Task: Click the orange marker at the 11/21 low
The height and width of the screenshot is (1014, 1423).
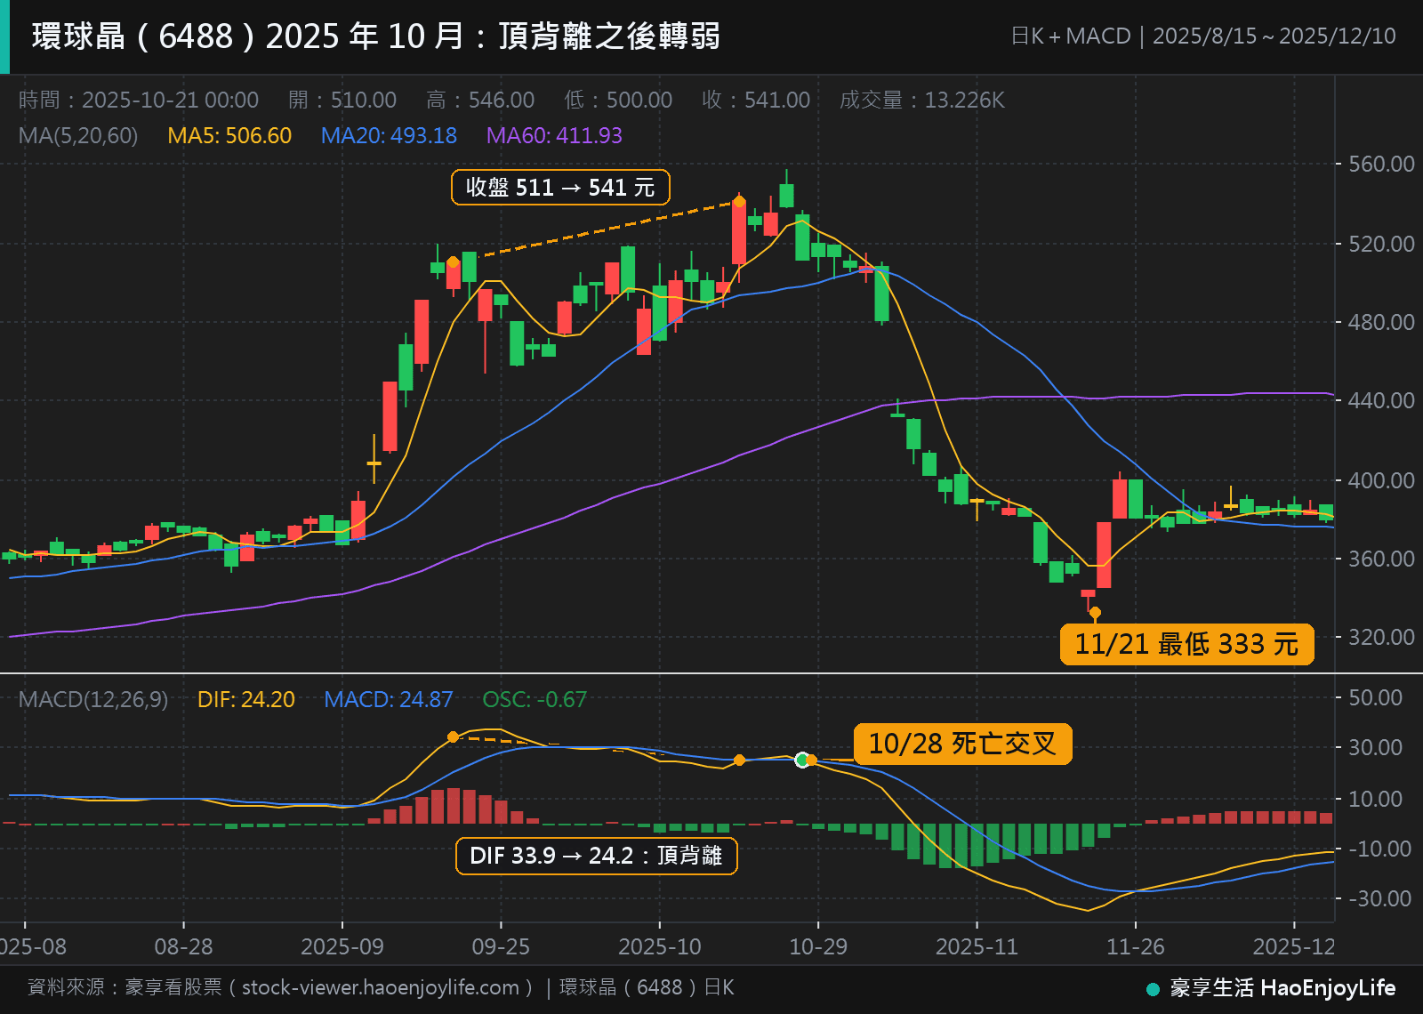Action: tap(1095, 613)
